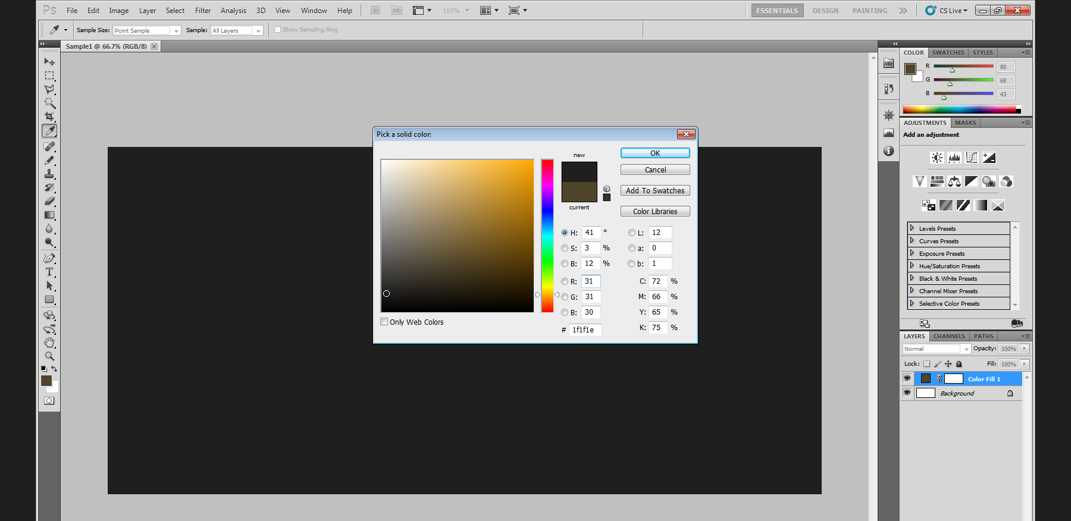
Task: Add a Brightness/Contrast adjustment
Action: tap(937, 158)
